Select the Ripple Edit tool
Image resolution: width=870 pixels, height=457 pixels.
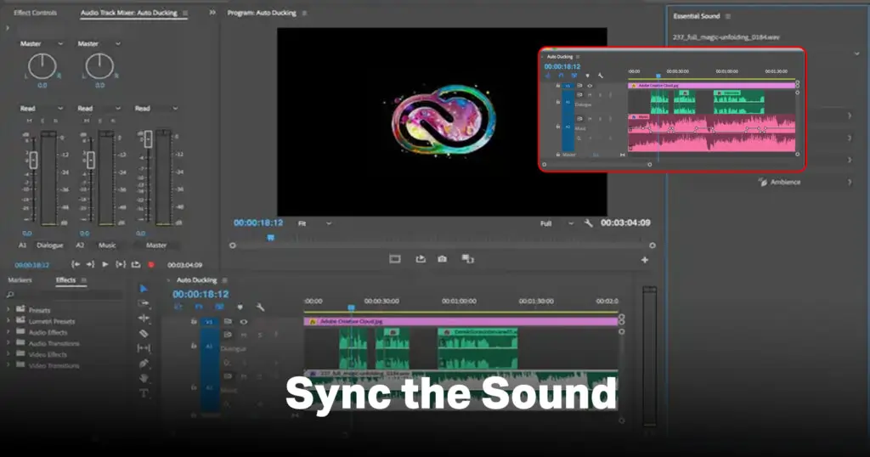click(x=144, y=318)
